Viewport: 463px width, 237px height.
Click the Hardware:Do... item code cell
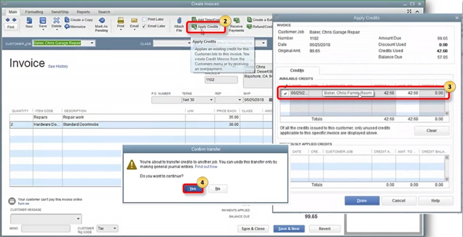coord(47,125)
